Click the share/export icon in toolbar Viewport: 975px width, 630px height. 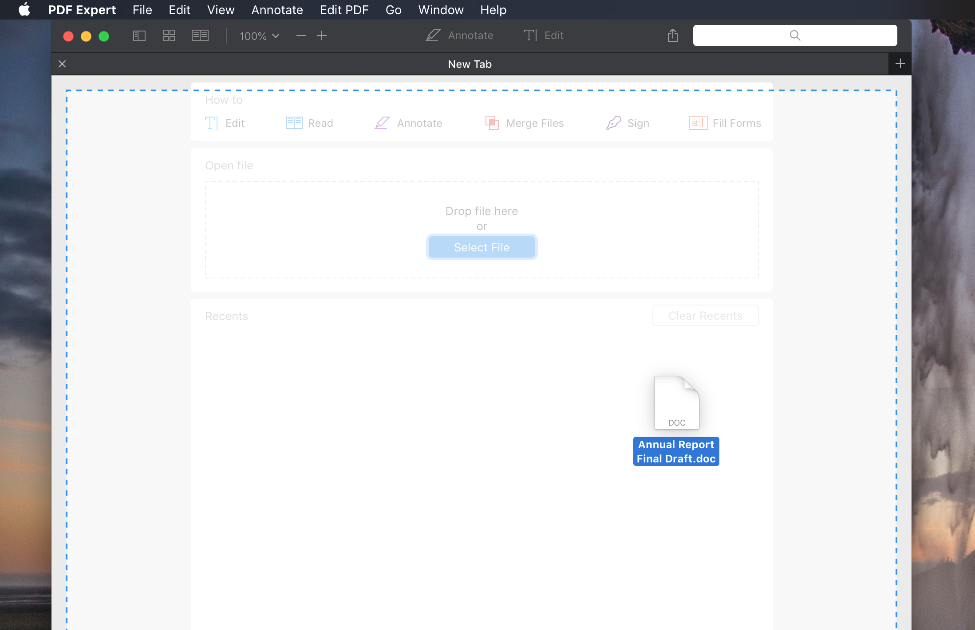(672, 35)
